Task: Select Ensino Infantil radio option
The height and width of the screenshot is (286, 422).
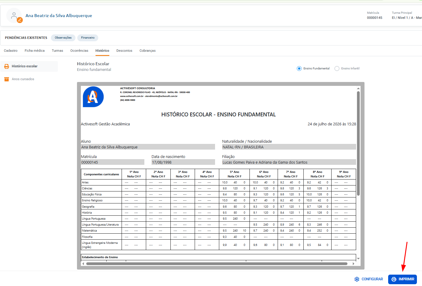Action: [337, 69]
